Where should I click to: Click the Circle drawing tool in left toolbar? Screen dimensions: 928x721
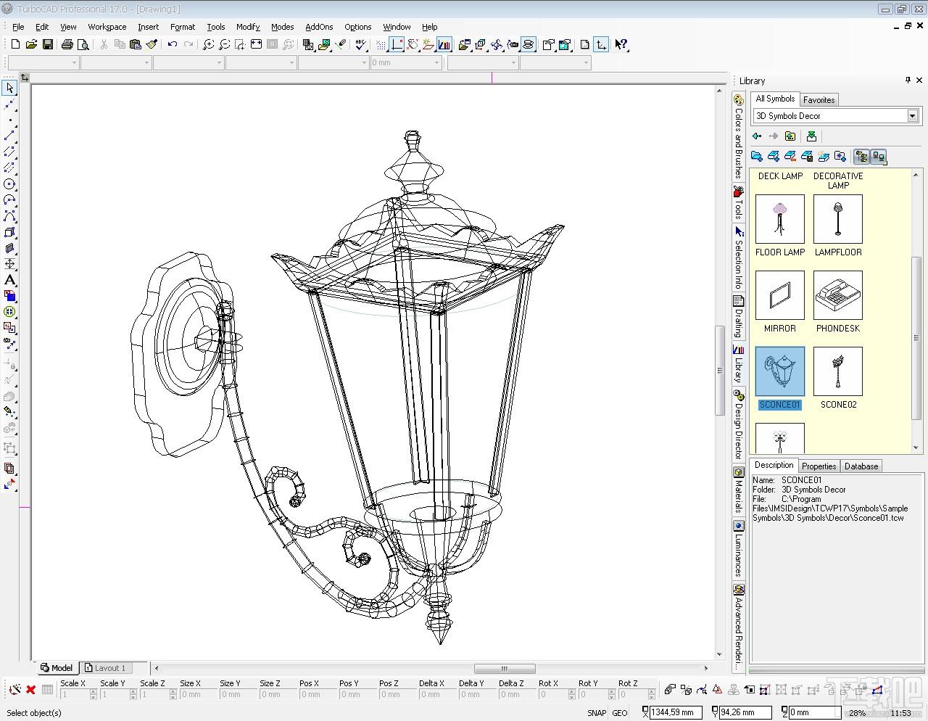9,184
